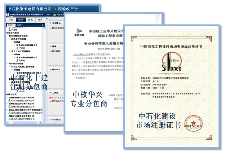The width and height of the screenshot is (226, 153).
Task: Select 湖北江大建设工程有限公司 bold group label
Action: click(21, 116)
